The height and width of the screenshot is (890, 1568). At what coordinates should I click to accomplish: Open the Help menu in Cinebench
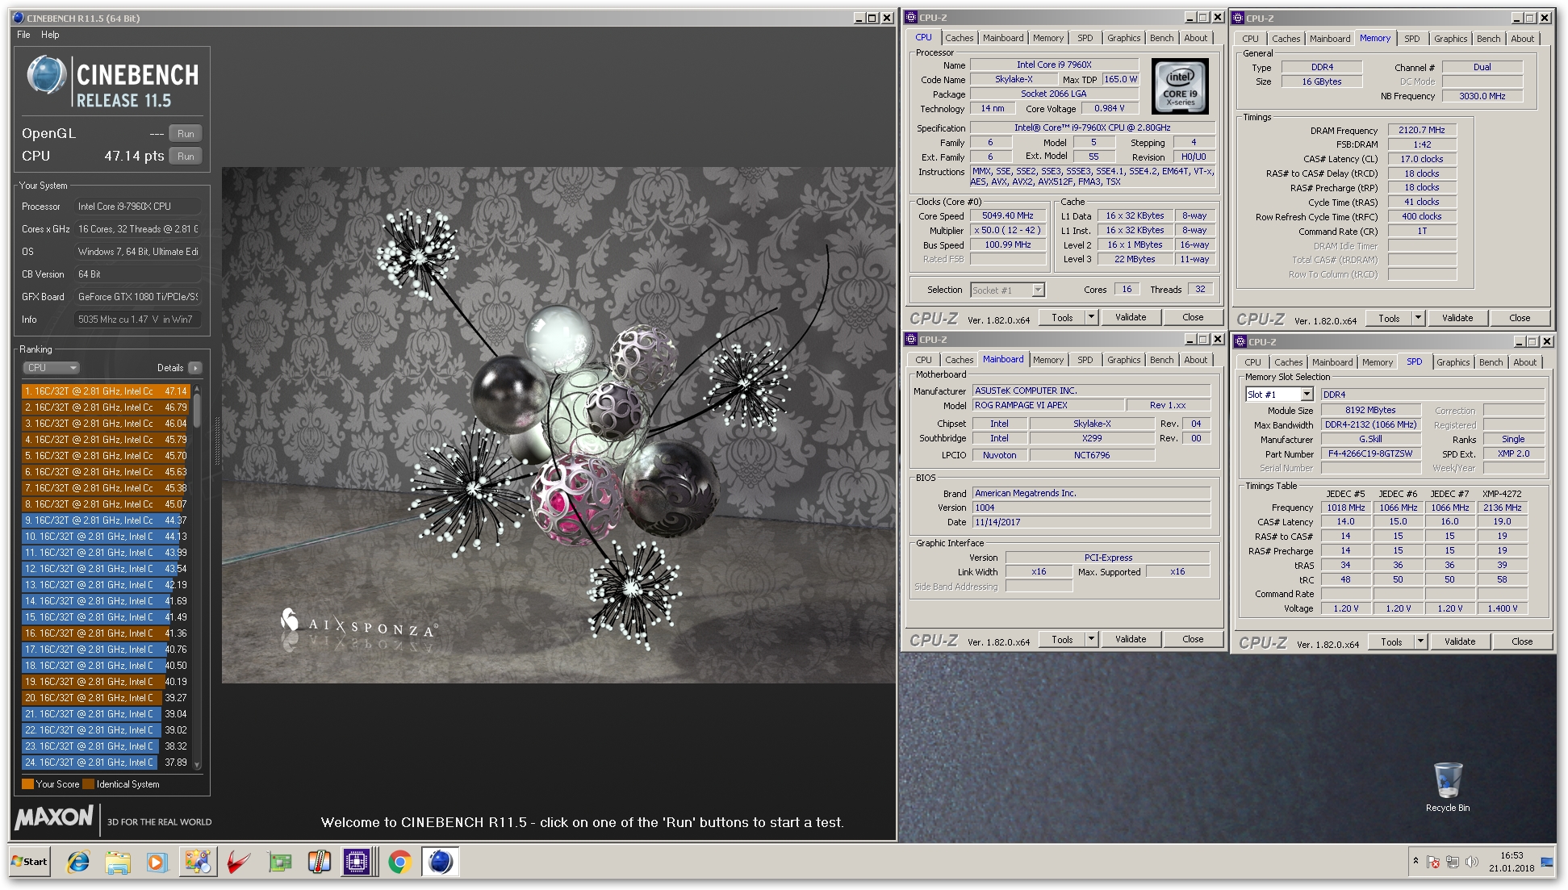coord(50,35)
